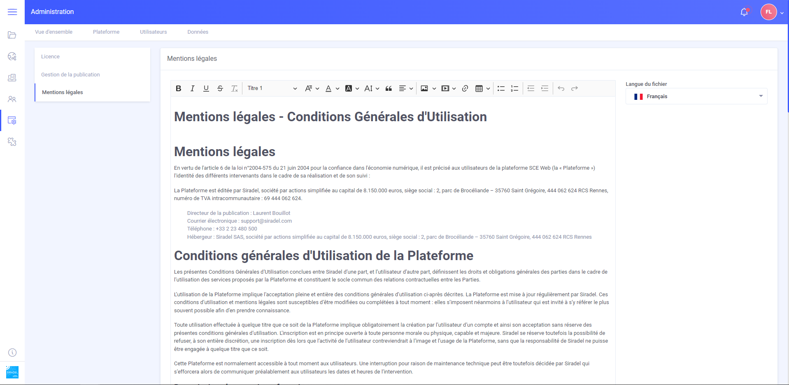
Task: Switch to the Données tab
Action: tap(198, 32)
